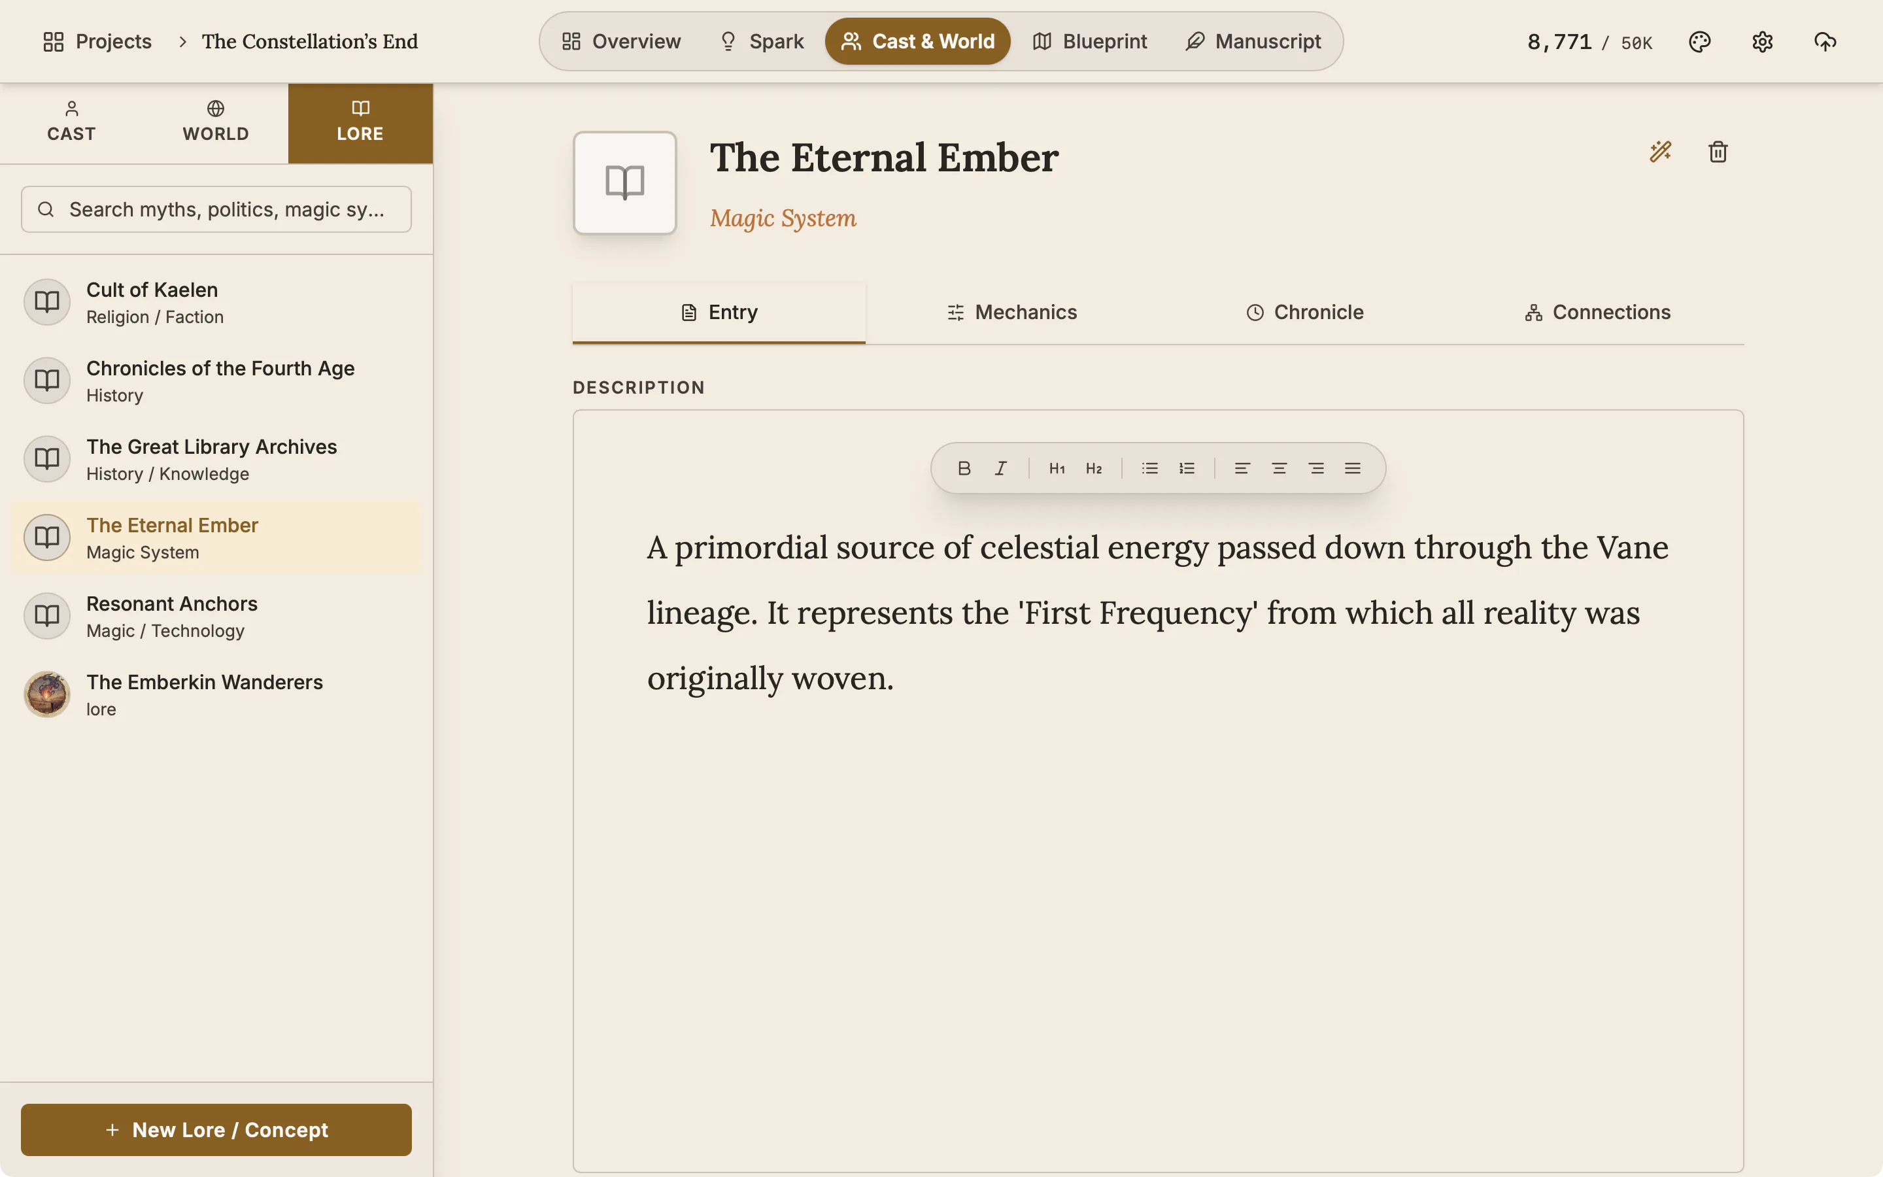Insert a bulleted list
Screen dimensions: 1883x1177
click(1150, 468)
